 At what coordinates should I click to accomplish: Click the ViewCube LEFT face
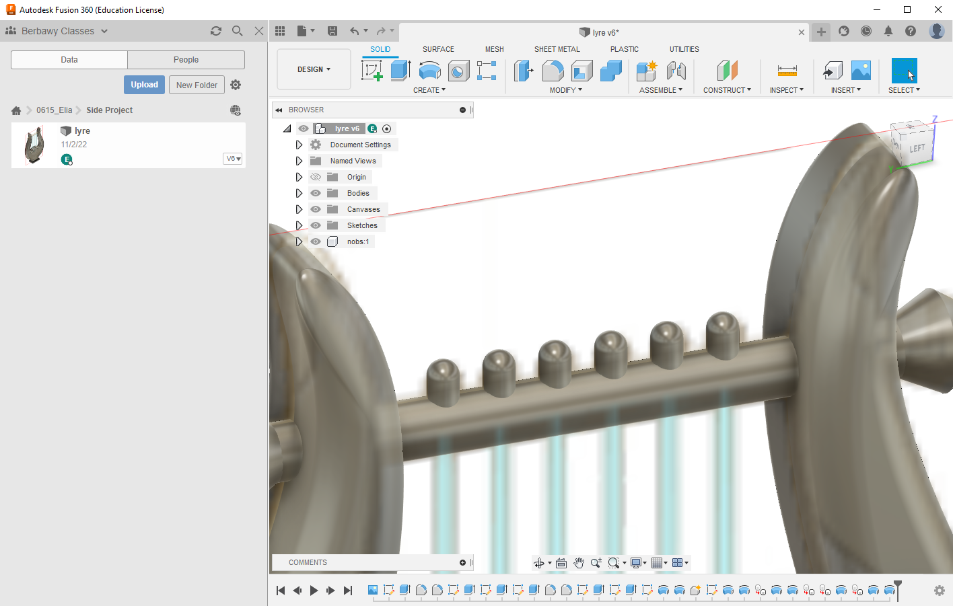pyautogui.click(x=917, y=149)
